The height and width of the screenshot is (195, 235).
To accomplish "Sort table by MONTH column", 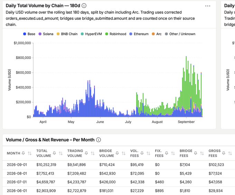I will pyautogui.click(x=30, y=153).
